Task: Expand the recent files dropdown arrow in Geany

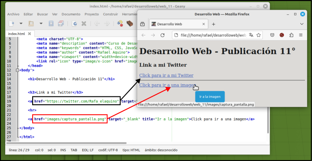Action: click(41, 24)
